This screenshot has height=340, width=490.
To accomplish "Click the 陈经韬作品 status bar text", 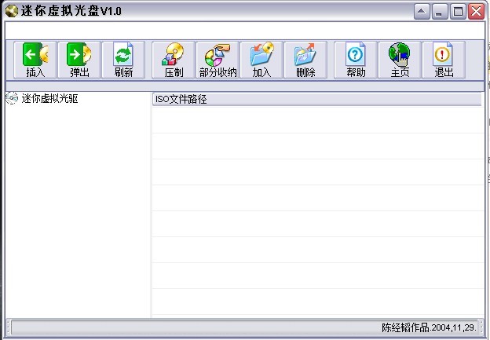I will (427, 327).
